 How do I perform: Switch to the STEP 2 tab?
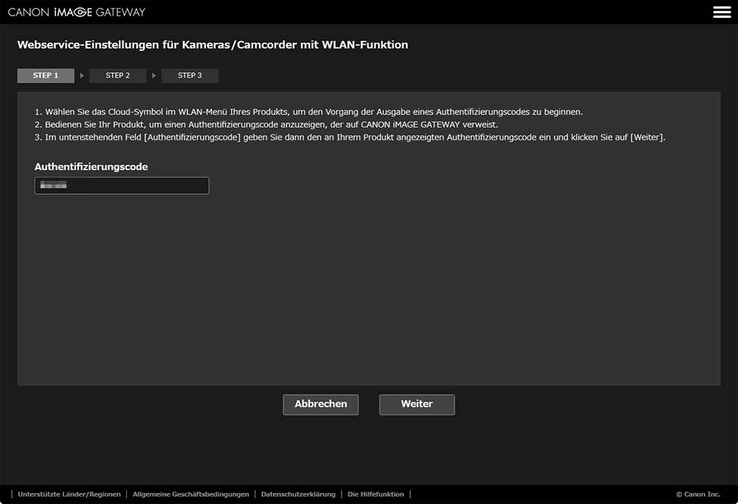[117, 76]
